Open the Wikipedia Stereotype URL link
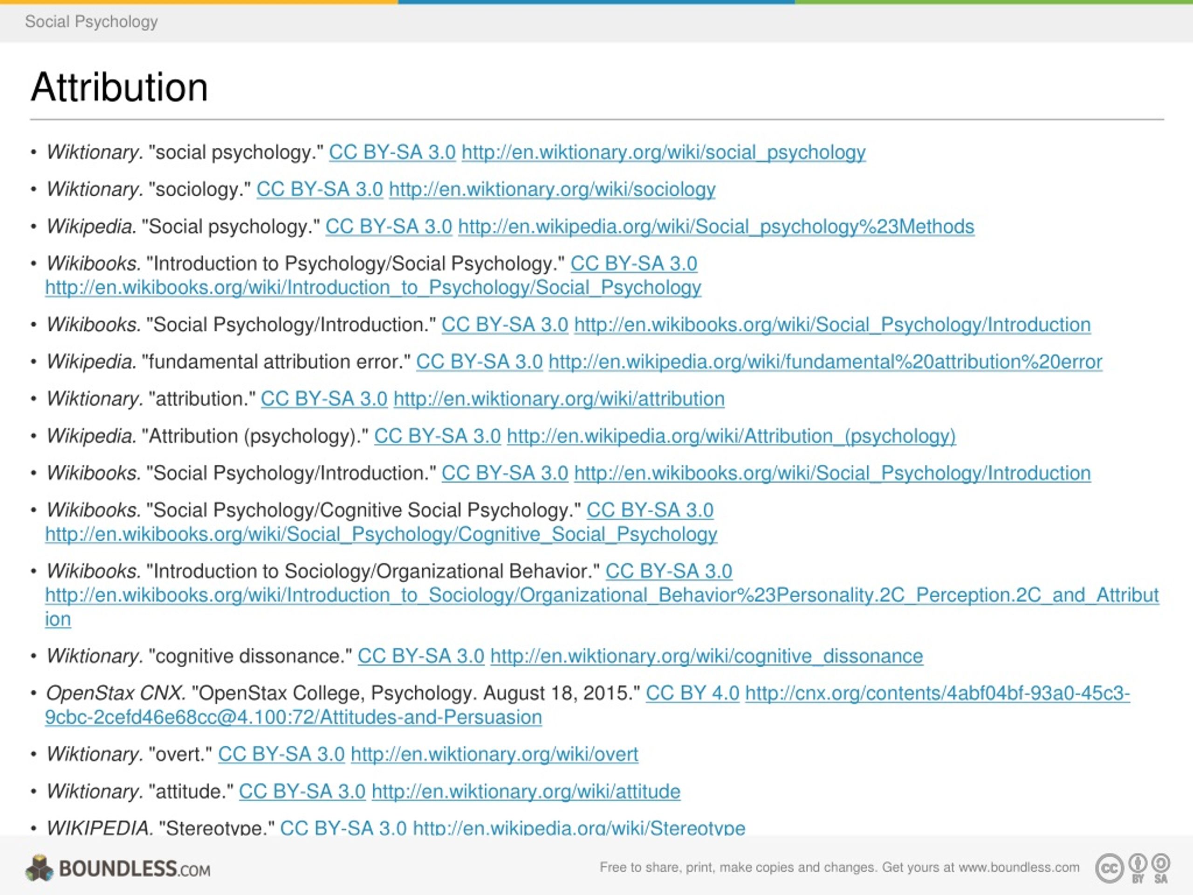The height and width of the screenshot is (895, 1193). (x=579, y=828)
